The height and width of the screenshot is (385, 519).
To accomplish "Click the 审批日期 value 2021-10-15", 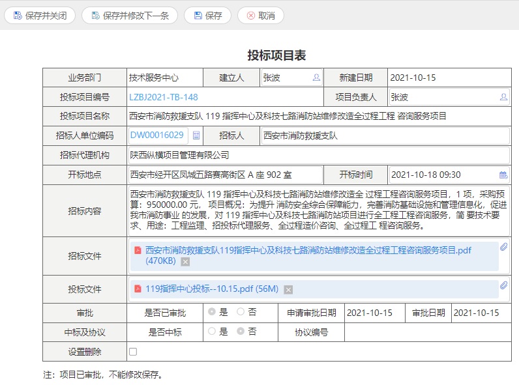I will 476,313.
